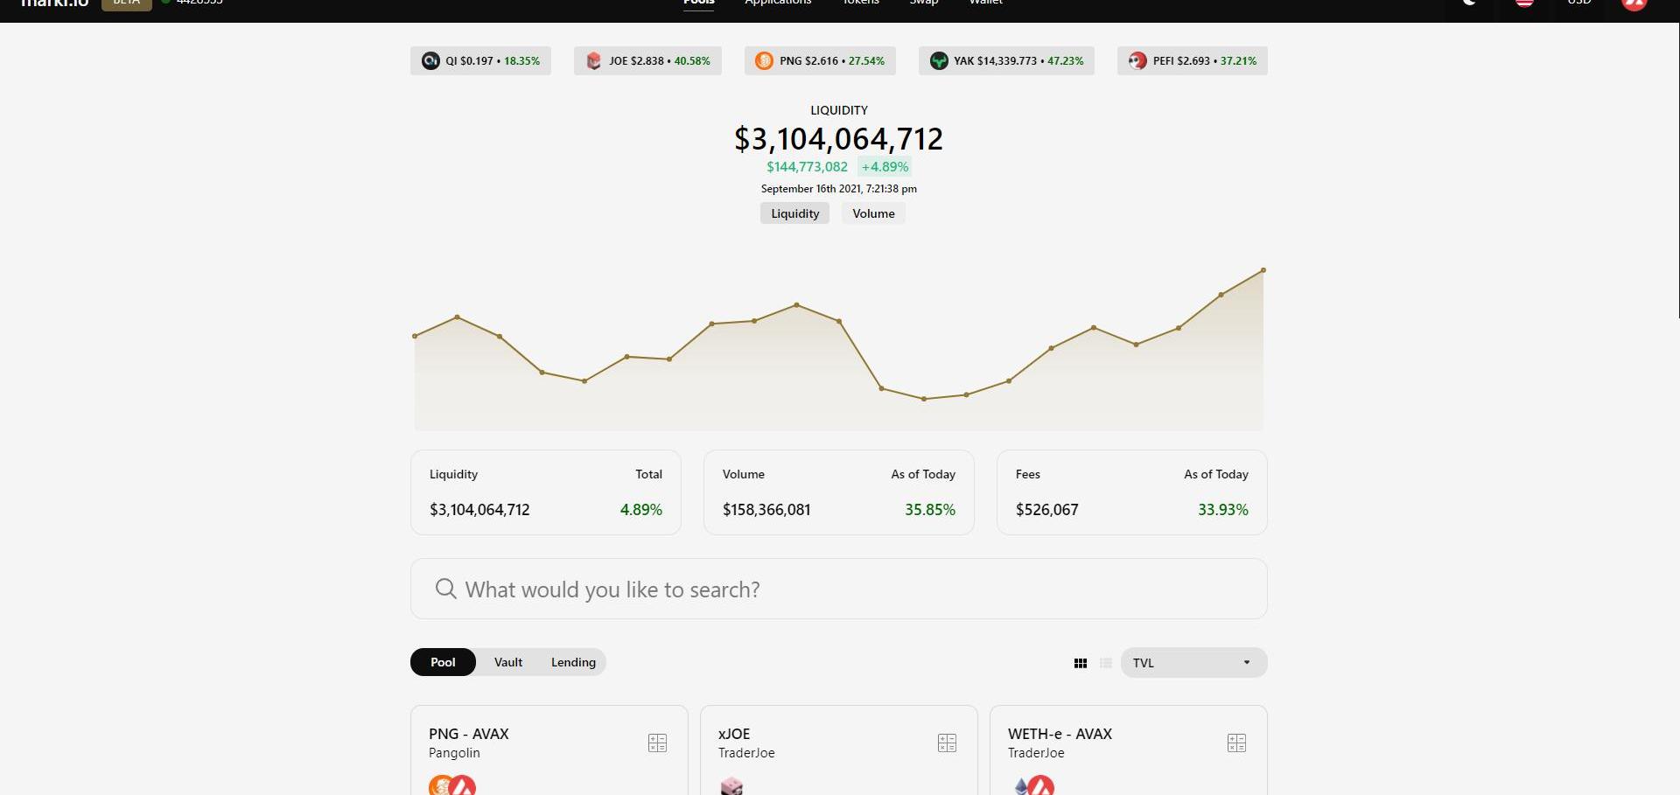
Task: Select the Lending filter tab
Action: (573, 662)
